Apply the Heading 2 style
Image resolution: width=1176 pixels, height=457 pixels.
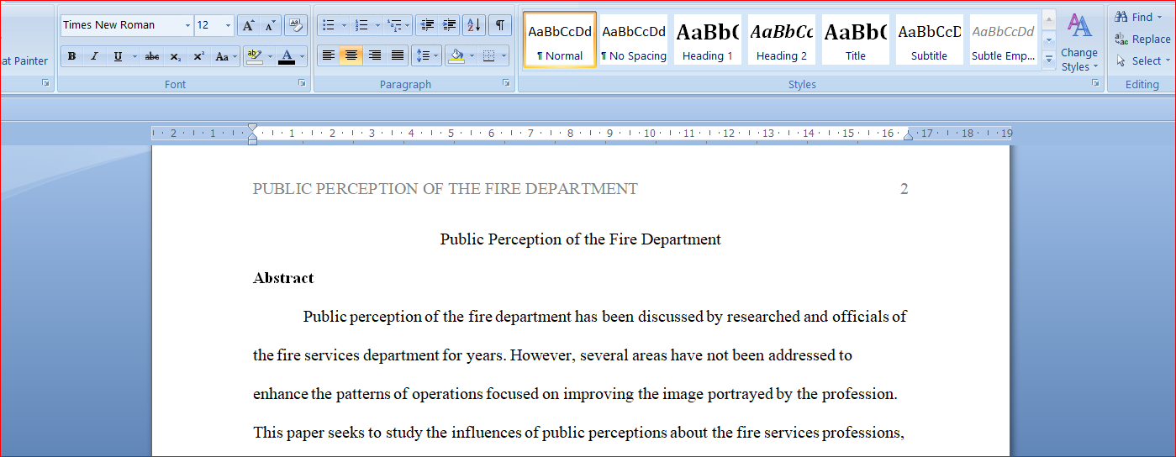coord(782,39)
